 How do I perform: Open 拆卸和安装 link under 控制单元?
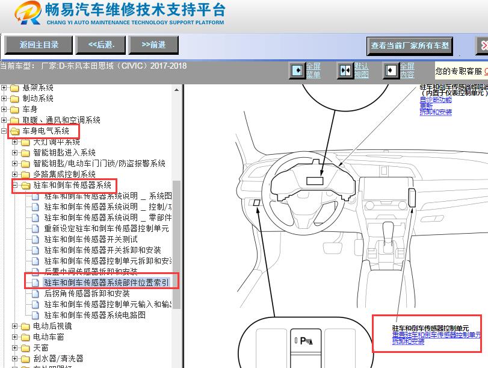click(x=408, y=341)
